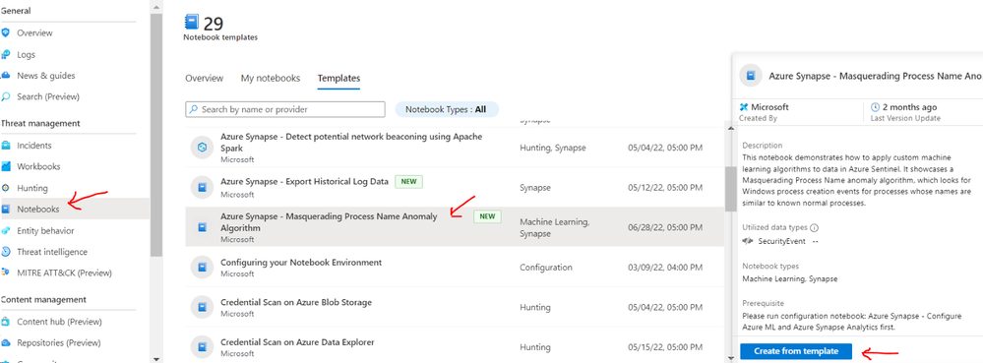Open the MITRE ATT&CK (Preview) menu item
This screenshot has width=983, height=363.
pyautogui.click(x=64, y=273)
